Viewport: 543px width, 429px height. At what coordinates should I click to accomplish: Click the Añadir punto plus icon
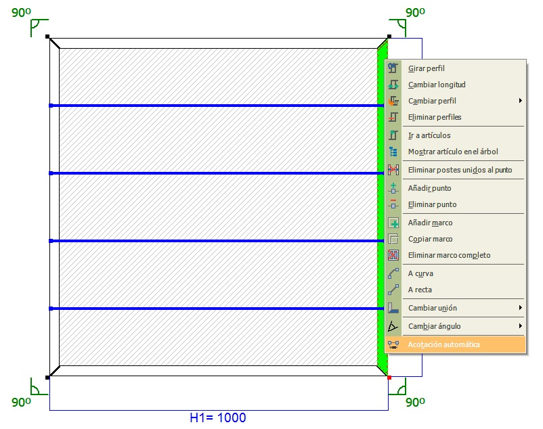click(393, 188)
